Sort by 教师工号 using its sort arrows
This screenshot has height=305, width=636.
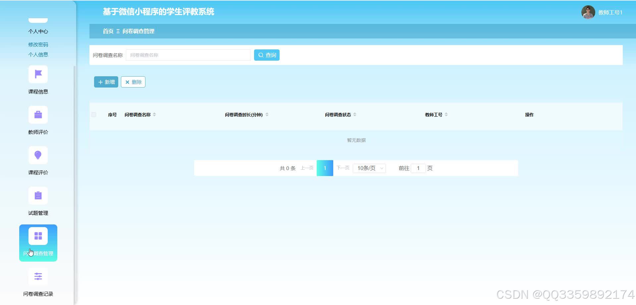pyautogui.click(x=447, y=114)
